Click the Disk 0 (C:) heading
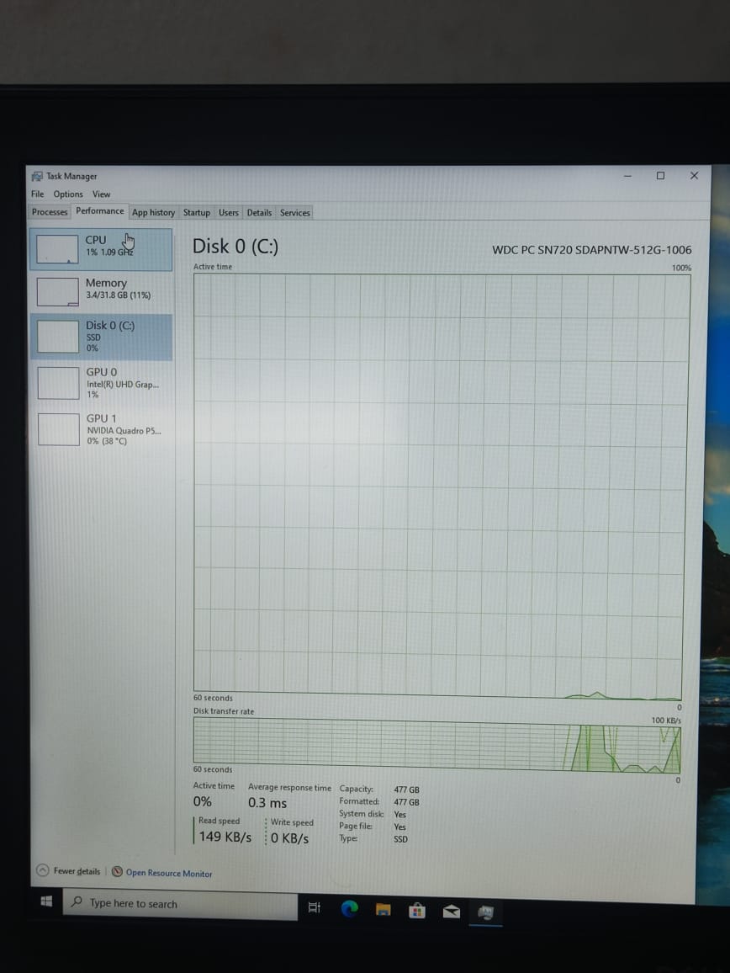This screenshot has height=973, width=730. [x=235, y=247]
